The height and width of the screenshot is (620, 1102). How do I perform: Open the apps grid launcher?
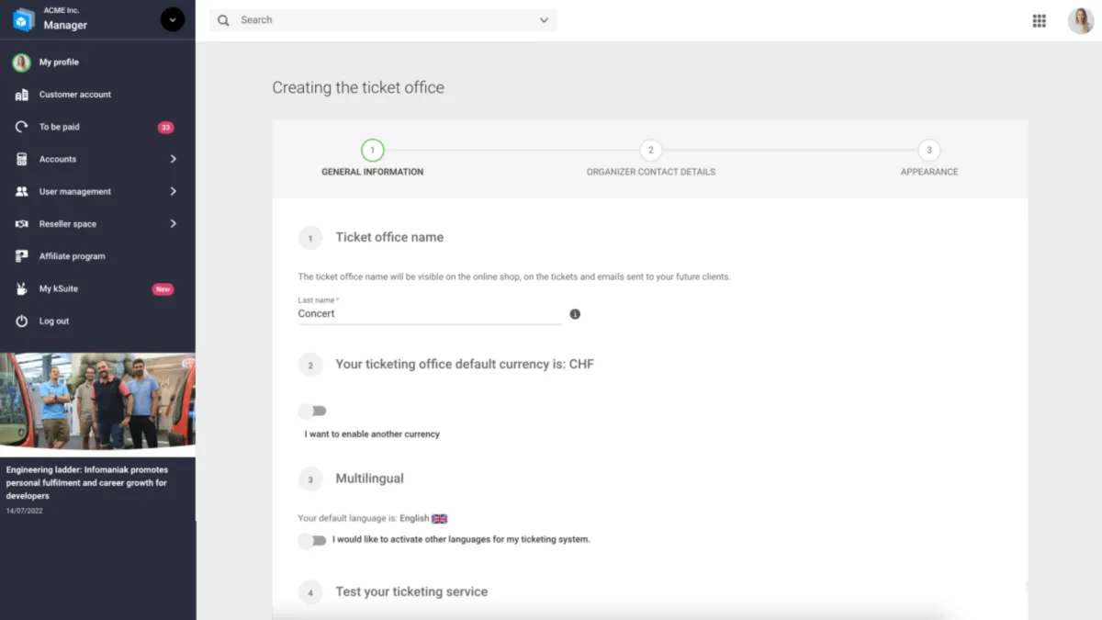click(x=1040, y=21)
